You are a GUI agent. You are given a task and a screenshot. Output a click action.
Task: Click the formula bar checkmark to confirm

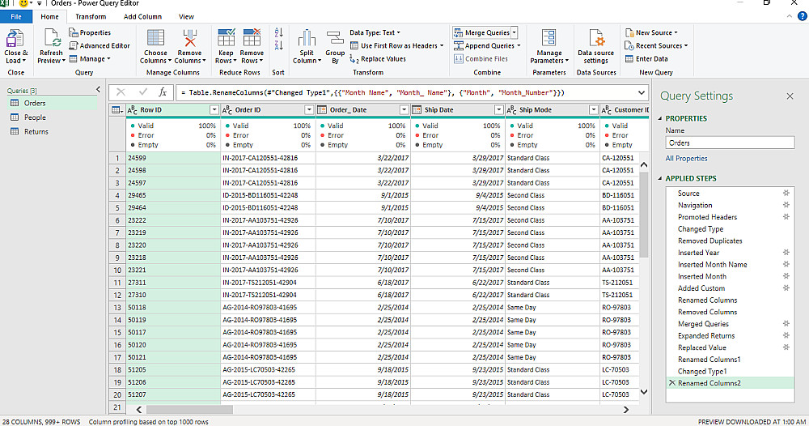pos(142,92)
